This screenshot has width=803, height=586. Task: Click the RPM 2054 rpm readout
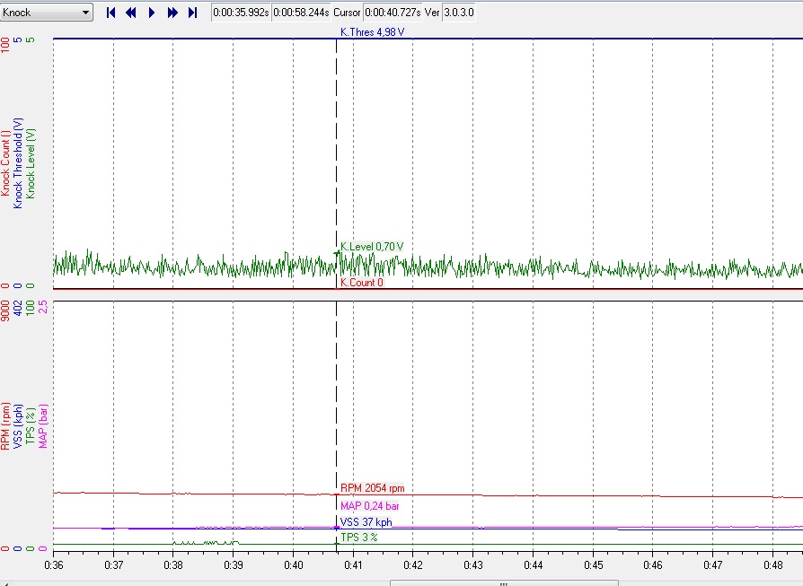pos(372,488)
